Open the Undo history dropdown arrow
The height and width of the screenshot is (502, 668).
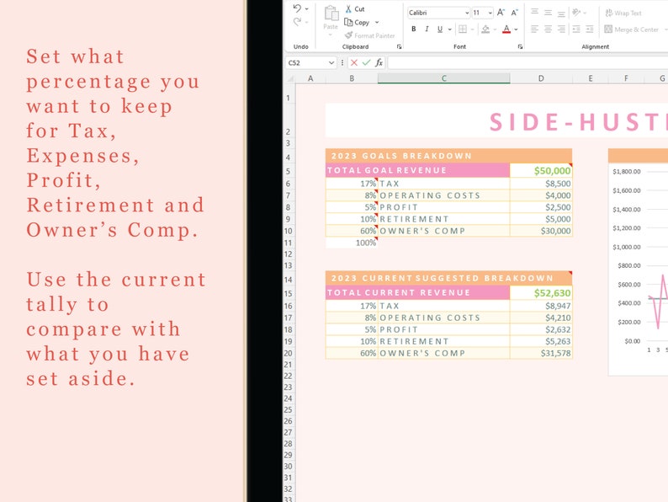point(307,8)
